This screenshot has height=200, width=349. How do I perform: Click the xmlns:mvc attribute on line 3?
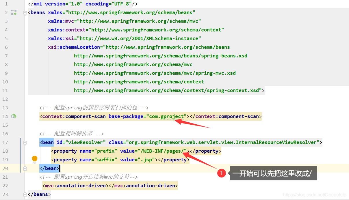point(125,21)
